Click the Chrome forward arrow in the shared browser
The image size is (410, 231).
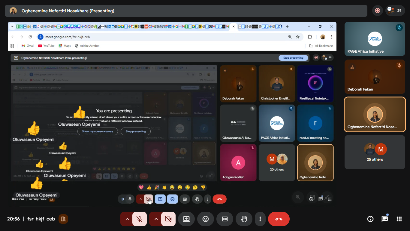click(21, 37)
